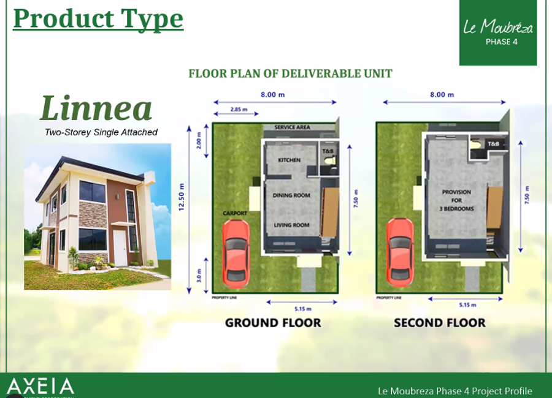552x398 pixels.
Task: Click the 'SECOND FLOOR' caption
Action: coord(440,323)
